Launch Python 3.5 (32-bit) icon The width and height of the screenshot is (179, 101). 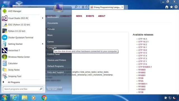4,31
